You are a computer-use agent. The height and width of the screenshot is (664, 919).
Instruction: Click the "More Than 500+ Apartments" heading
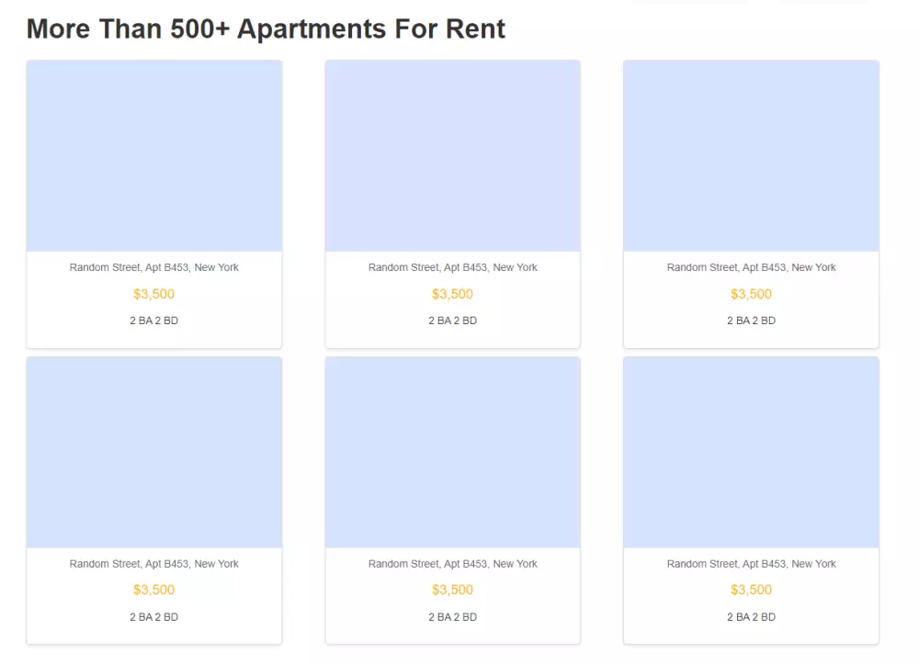(266, 28)
